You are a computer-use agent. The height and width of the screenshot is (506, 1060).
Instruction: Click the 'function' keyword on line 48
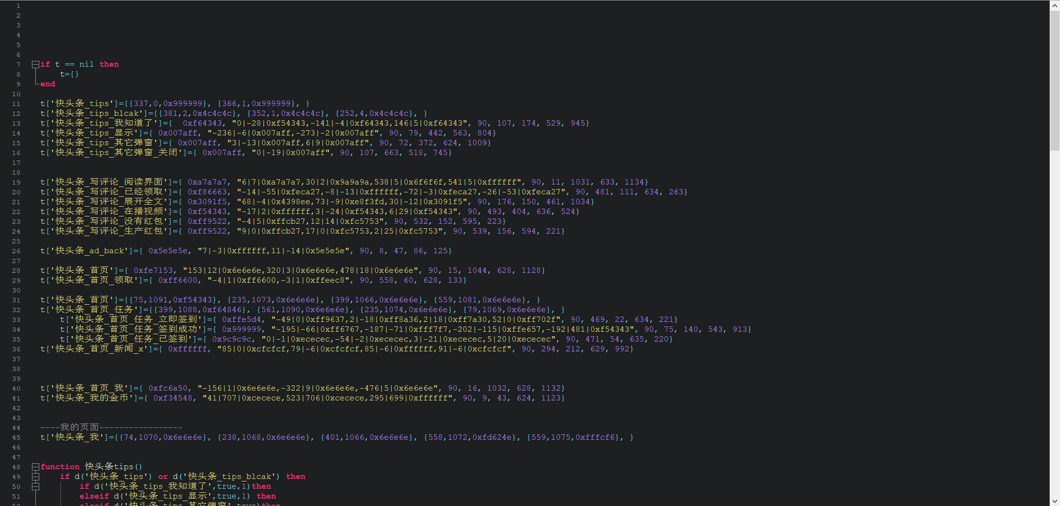(60, 467)
